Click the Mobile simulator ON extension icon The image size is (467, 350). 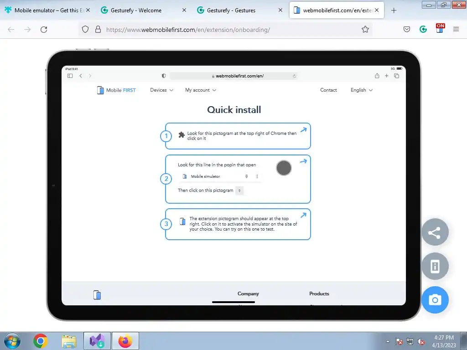[x=440, y=28]
